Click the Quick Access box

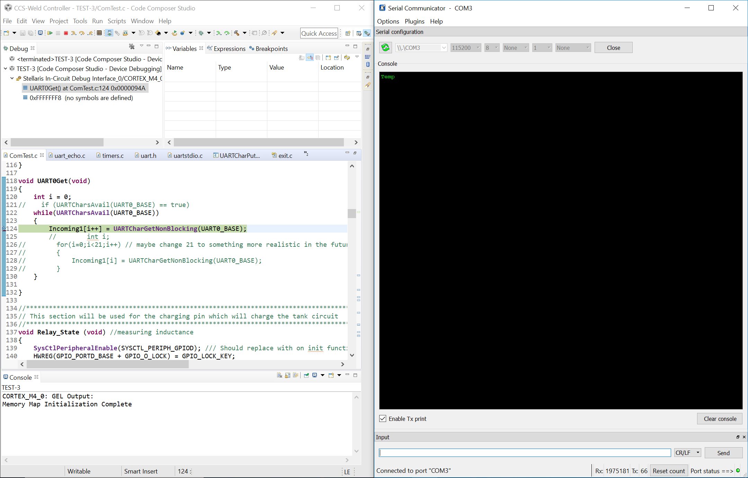pos(319,33)
